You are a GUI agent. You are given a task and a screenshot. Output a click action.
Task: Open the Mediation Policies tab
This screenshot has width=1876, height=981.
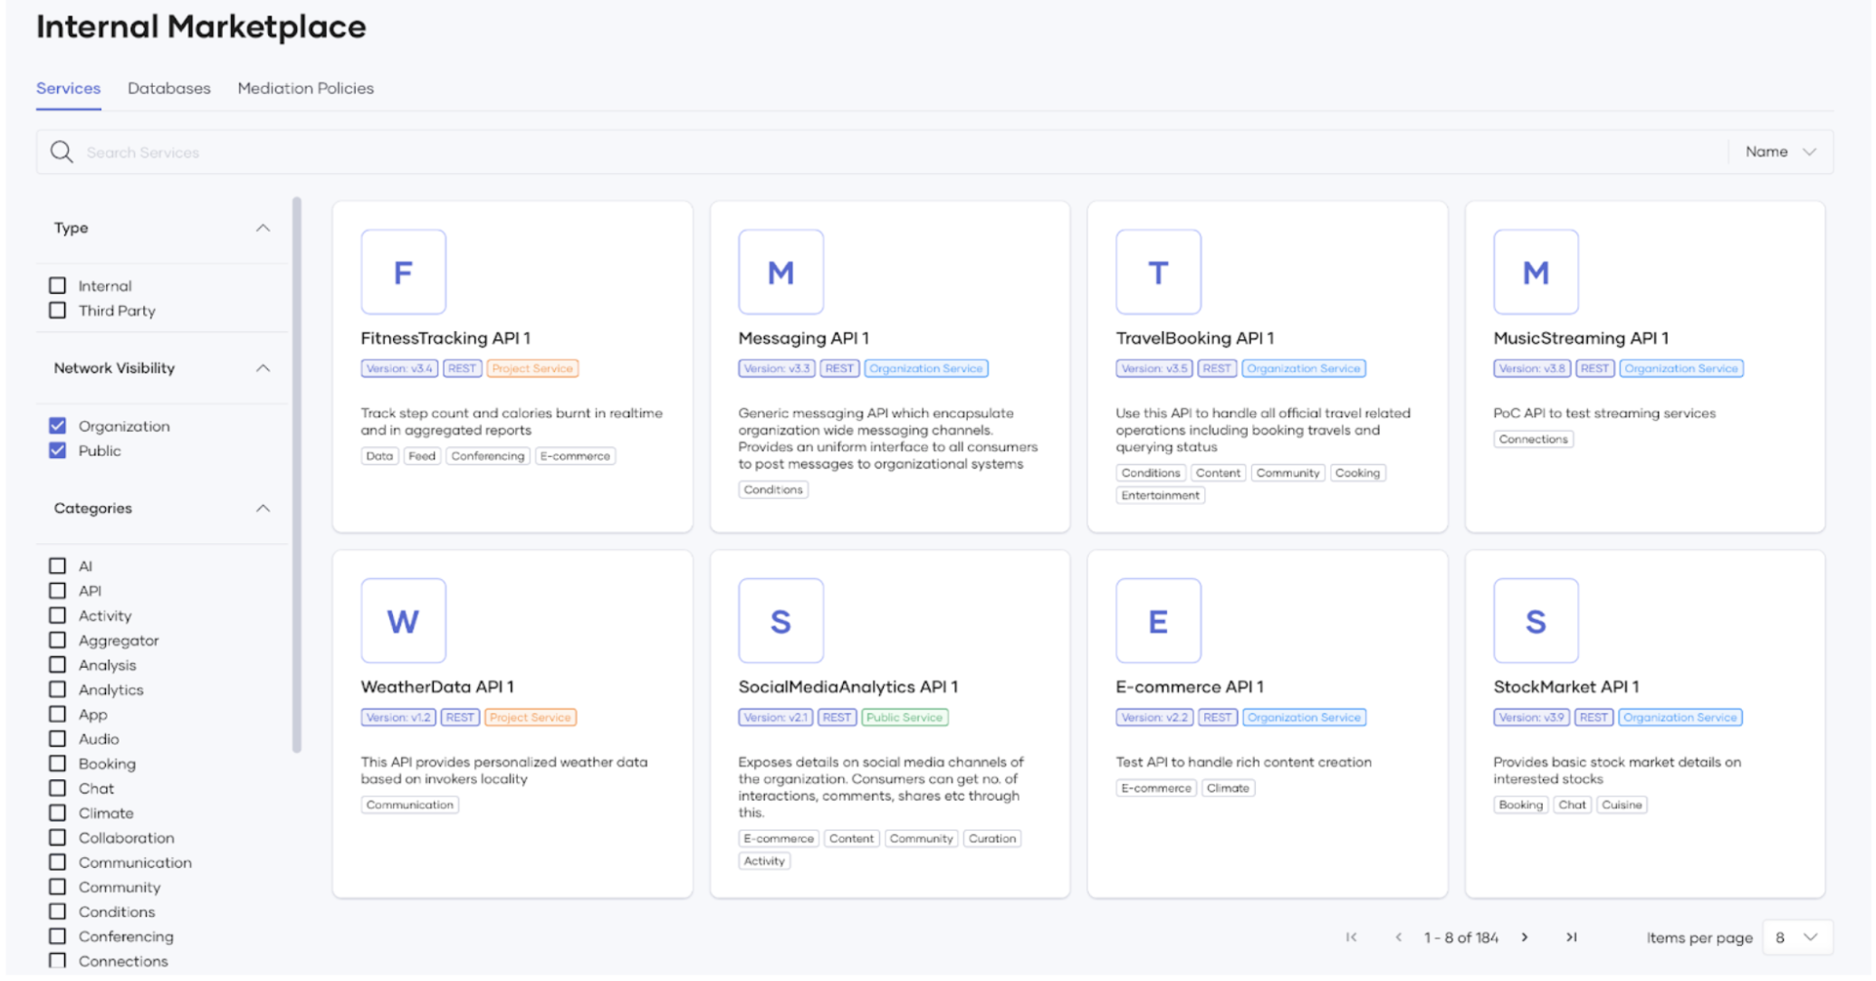(305, 89)
